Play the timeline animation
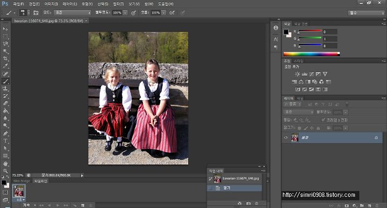The height and width of the screenshot is (208, 387). (58, 205)
